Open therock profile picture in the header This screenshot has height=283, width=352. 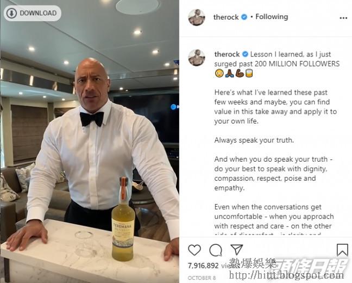pyautogui.click(x=197, y=17)
